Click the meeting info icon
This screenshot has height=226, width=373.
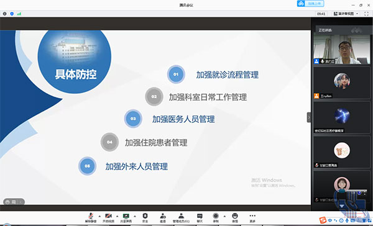pos(4,14)
